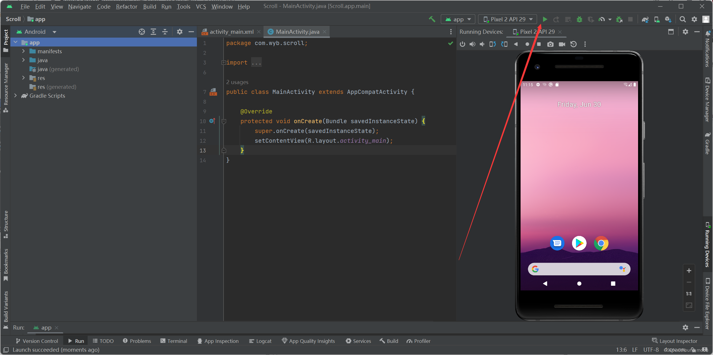Image resolution: width=713 pixels, height=355 pixels.
Task: Start debugging with the Debug bug icon
Action: coord(579,19)
